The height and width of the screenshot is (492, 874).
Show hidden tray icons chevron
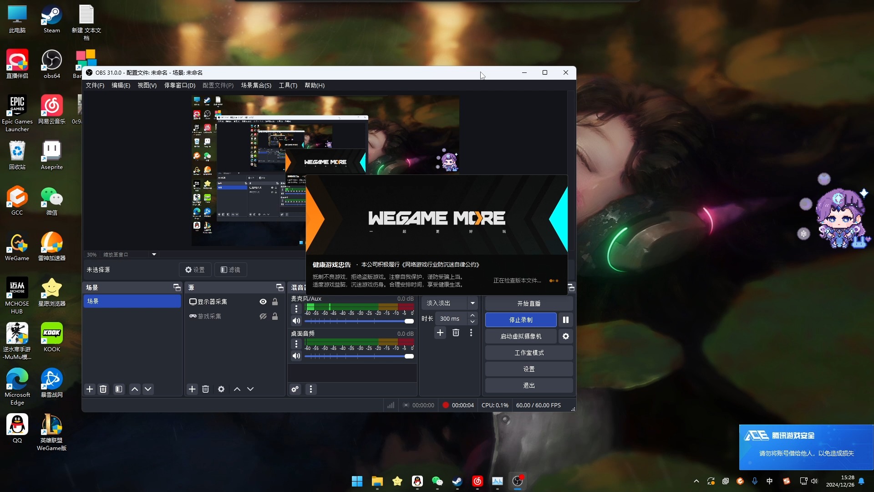(x=696, y=481)
